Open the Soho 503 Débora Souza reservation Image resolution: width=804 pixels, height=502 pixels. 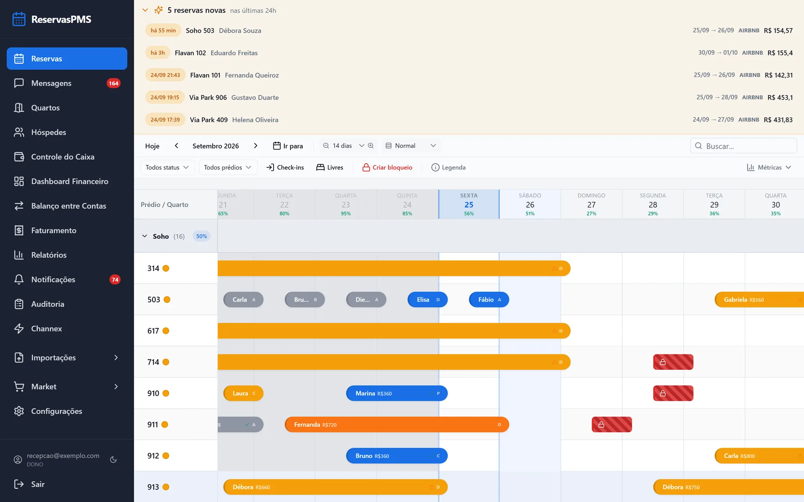coord(469,31)
